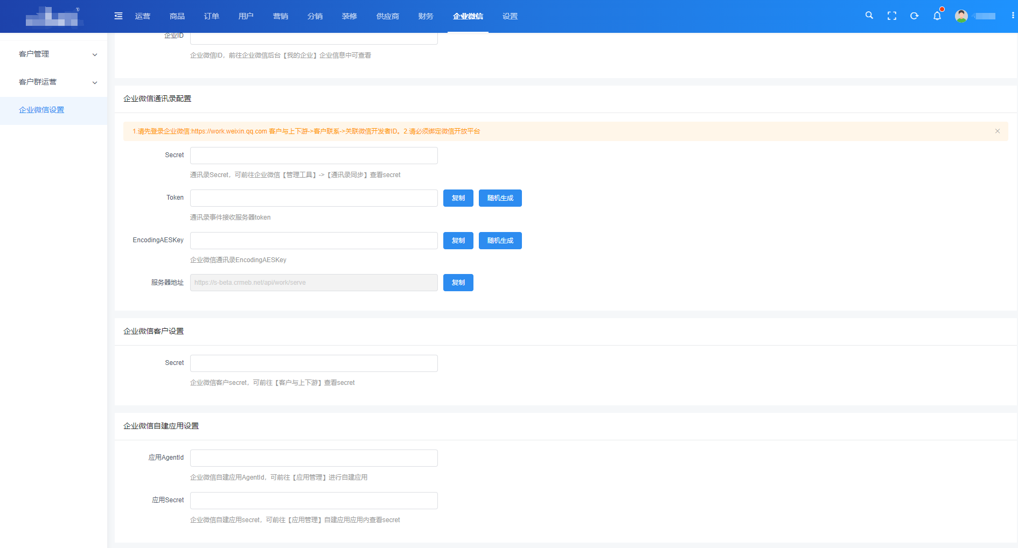Image resolution: width=1018 pixels, height=548 pixels.
Task: Open the 装修 top menu
Action: (x=350, y=16)
